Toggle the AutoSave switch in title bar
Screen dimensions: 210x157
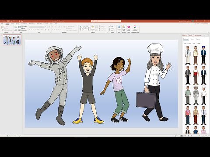(8, 21)
